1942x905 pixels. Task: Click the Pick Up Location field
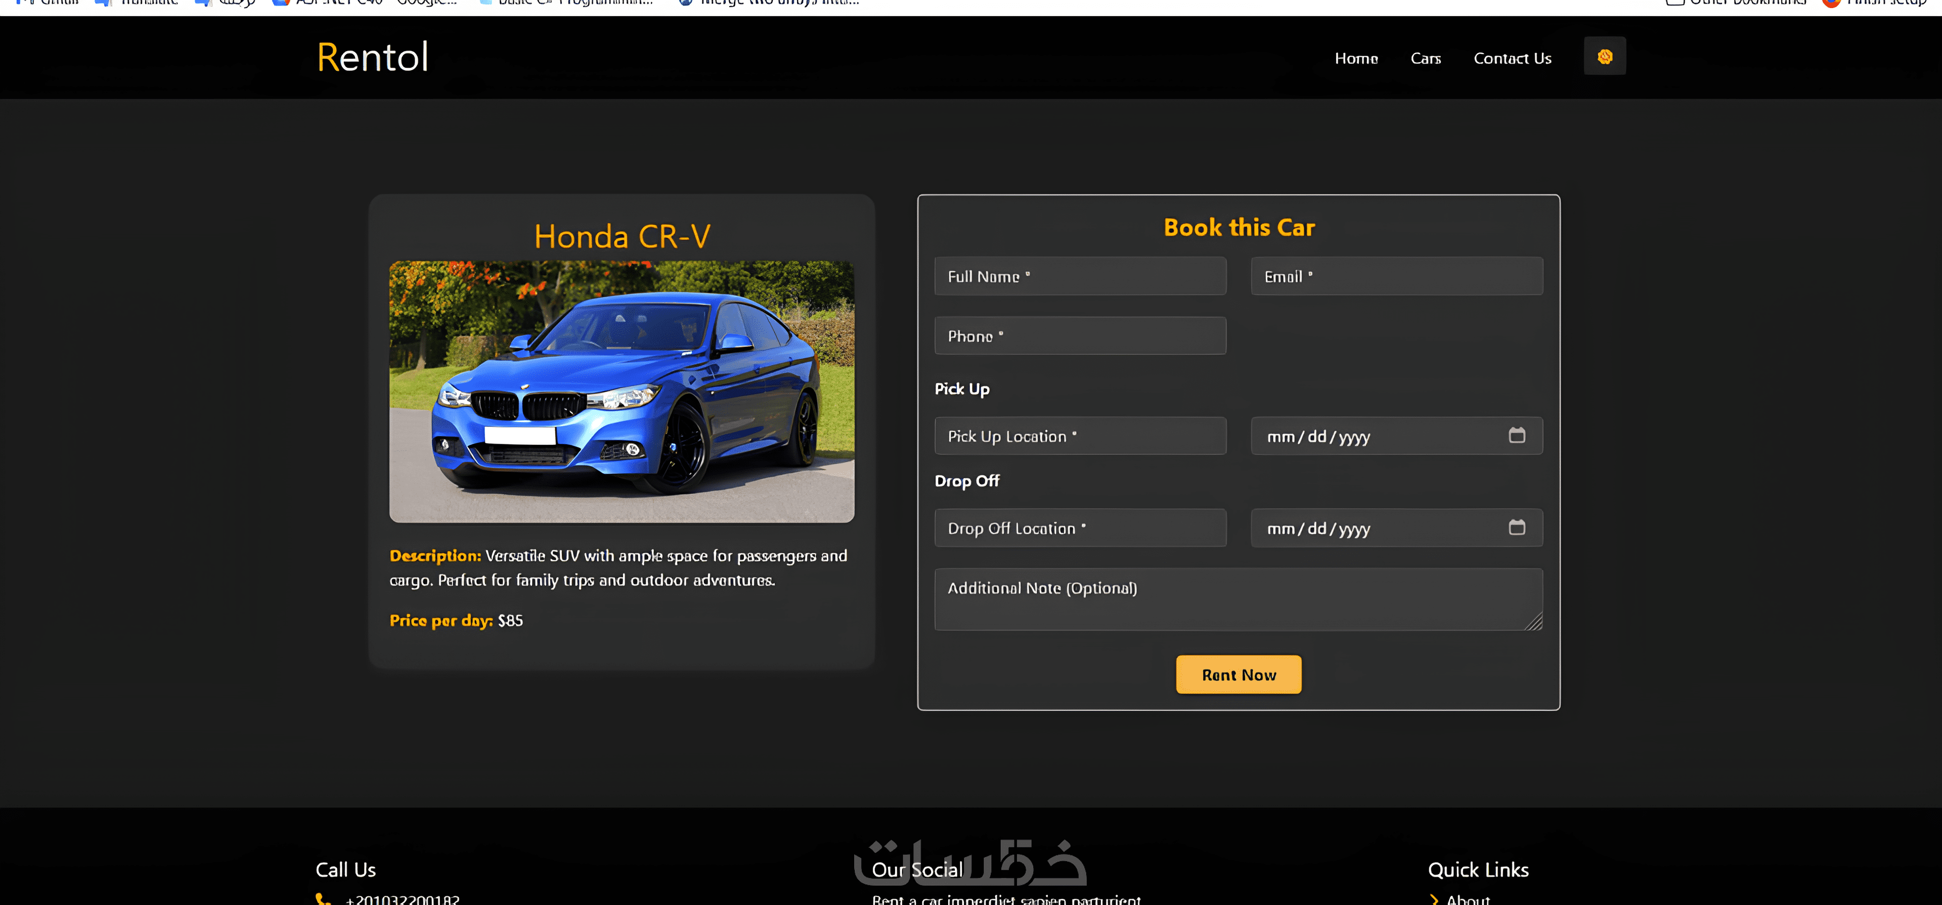1080,436
